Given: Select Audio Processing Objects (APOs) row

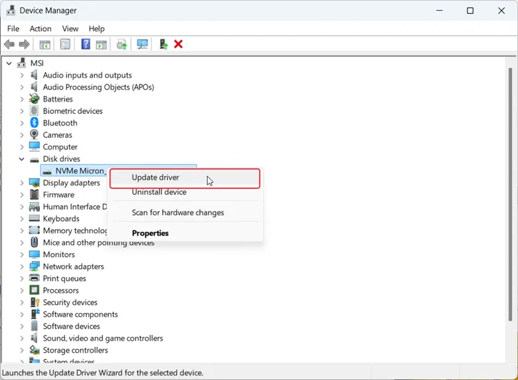Looking at the screenshot, I should 98,87.
